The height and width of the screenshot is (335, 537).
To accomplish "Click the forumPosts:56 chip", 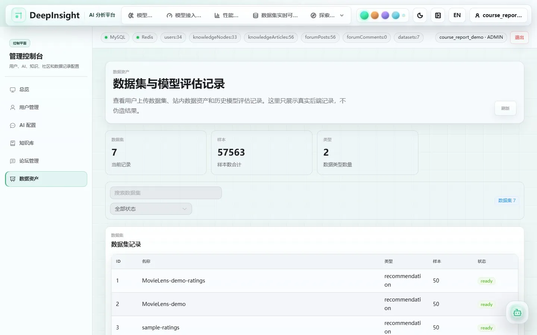I will click(320, 37).
